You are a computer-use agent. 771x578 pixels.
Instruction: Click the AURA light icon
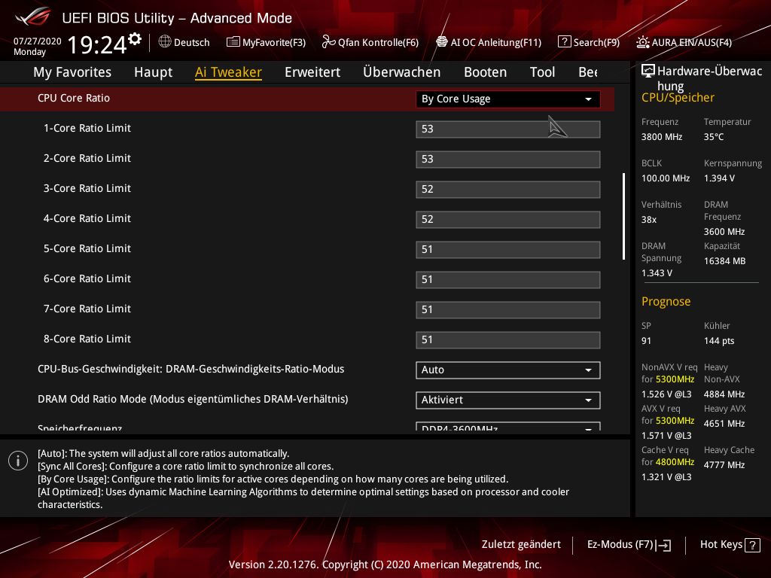tap(643, 42)
